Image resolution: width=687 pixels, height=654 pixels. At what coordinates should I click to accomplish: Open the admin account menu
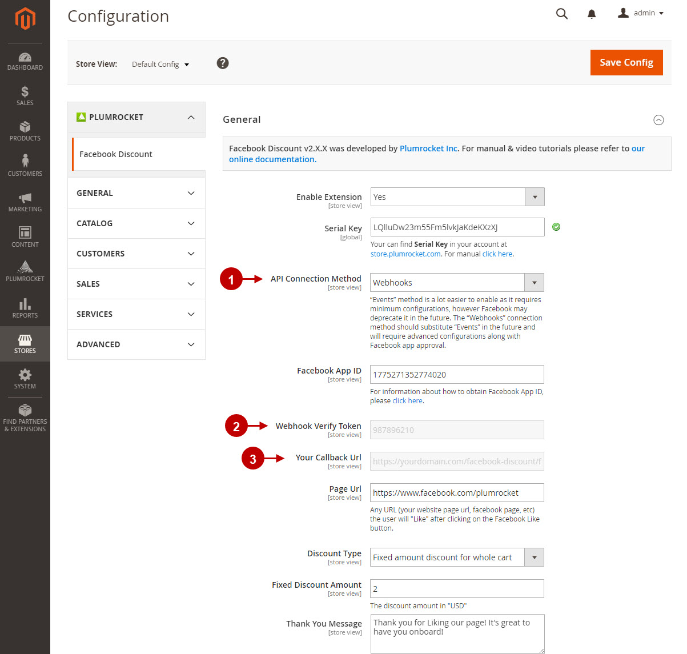641,13
